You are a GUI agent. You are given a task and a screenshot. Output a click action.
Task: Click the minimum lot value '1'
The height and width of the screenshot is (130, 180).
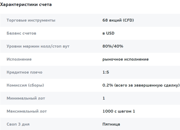click(104, 98)
